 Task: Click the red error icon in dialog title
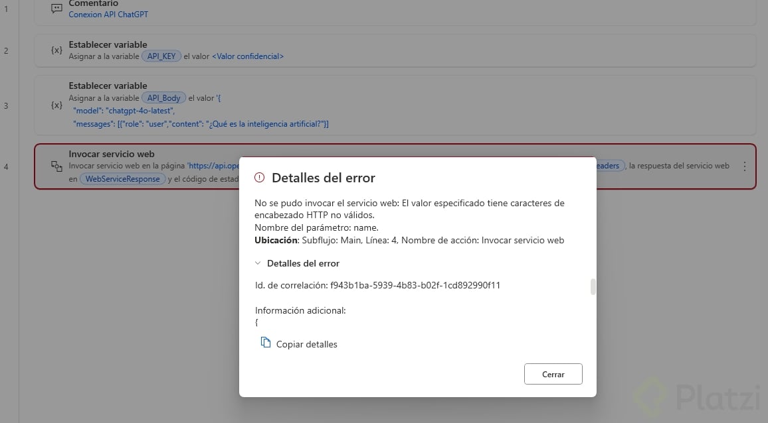(x=259, y=178)
